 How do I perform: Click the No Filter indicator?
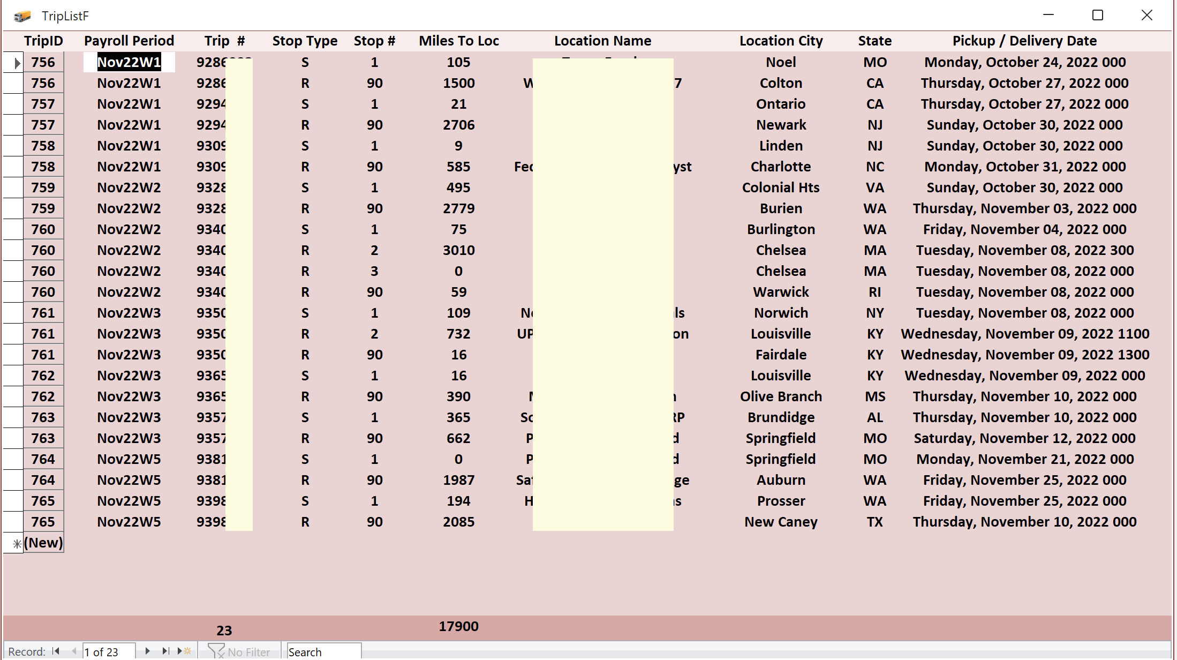click(239, 651)
